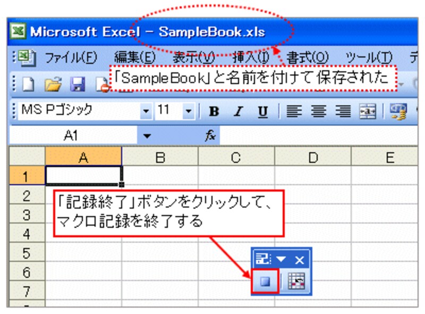The height and width of the screenshot is (314, 425).
Task: Expand the Name Box dropdown arrow
Action: (x=147, y=136)
